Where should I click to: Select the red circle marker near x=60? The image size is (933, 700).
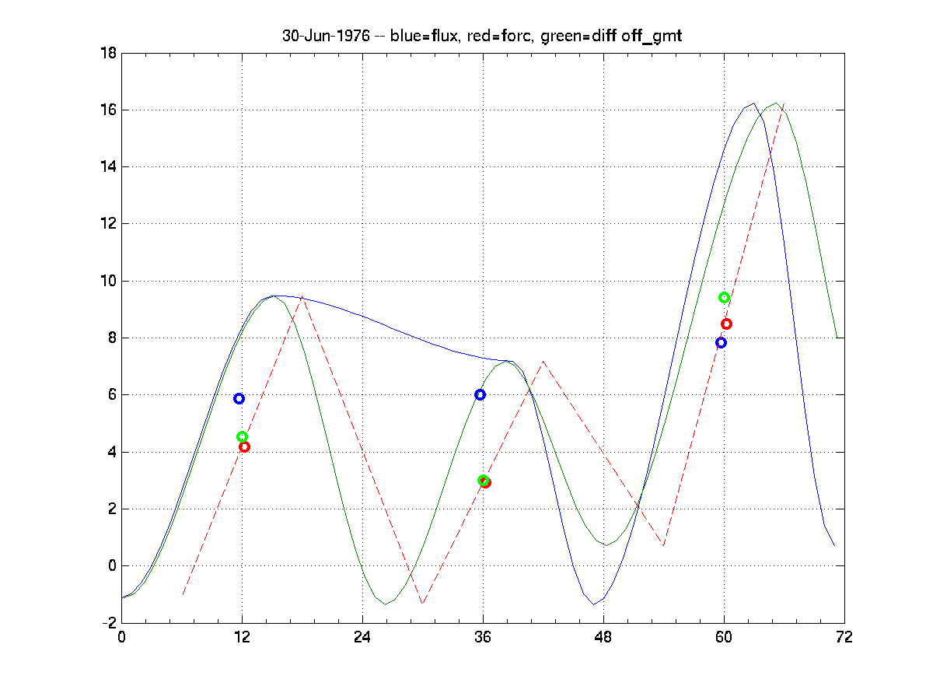(726, 324)
